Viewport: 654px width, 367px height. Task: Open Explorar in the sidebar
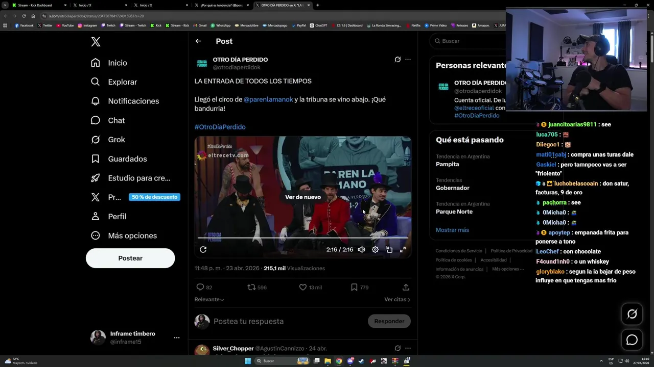click(114, 82)
